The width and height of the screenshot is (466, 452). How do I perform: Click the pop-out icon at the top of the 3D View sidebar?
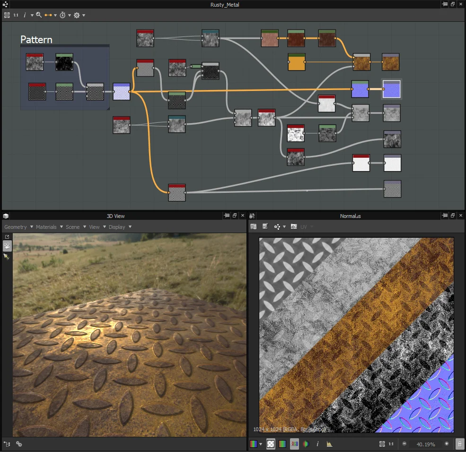(7, 237)
